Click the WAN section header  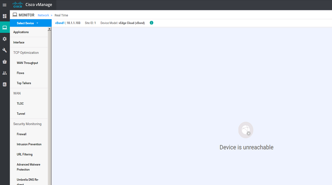[17, 93]
